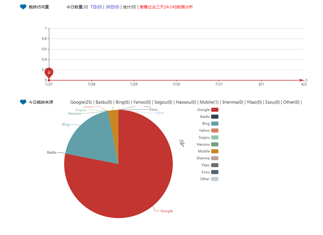This screenshot has width=323, height=235.
Task: Click the Mobile legend orange swatch
Action: pyautogui.click(x=215, y=151)
